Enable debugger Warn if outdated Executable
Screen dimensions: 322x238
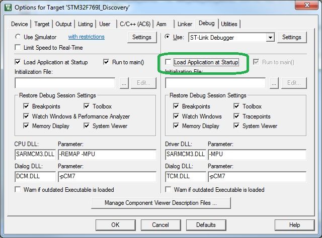tap(168, 189)
